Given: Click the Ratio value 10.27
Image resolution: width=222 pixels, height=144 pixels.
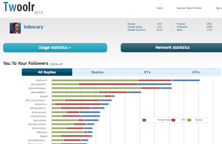Looking at the screenshot, I should pyautogui.click(x=209, y=30).
